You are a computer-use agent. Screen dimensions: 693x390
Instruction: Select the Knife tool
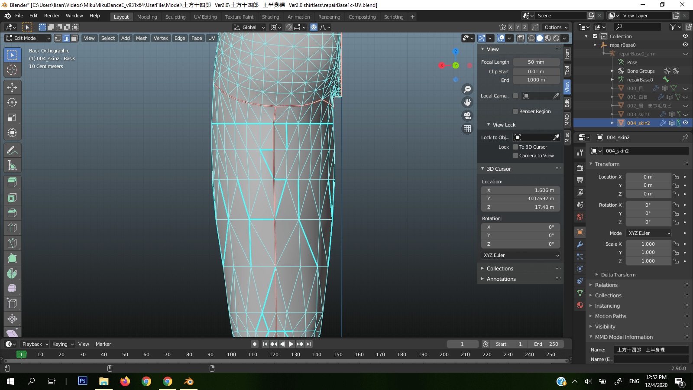tap(12, 243)
